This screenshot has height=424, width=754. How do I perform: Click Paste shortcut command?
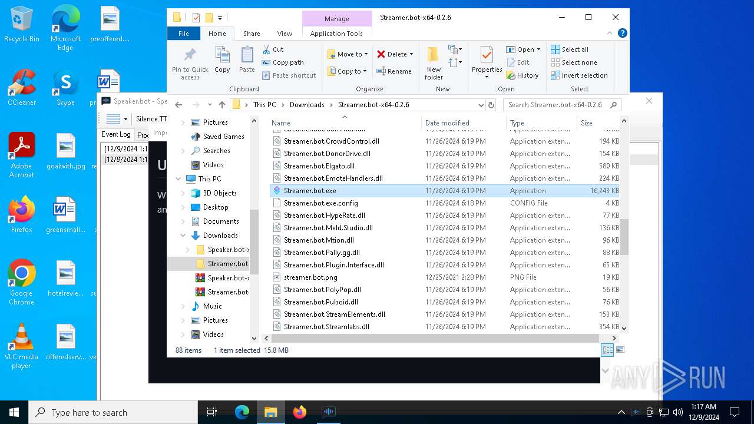click(289, 75)
